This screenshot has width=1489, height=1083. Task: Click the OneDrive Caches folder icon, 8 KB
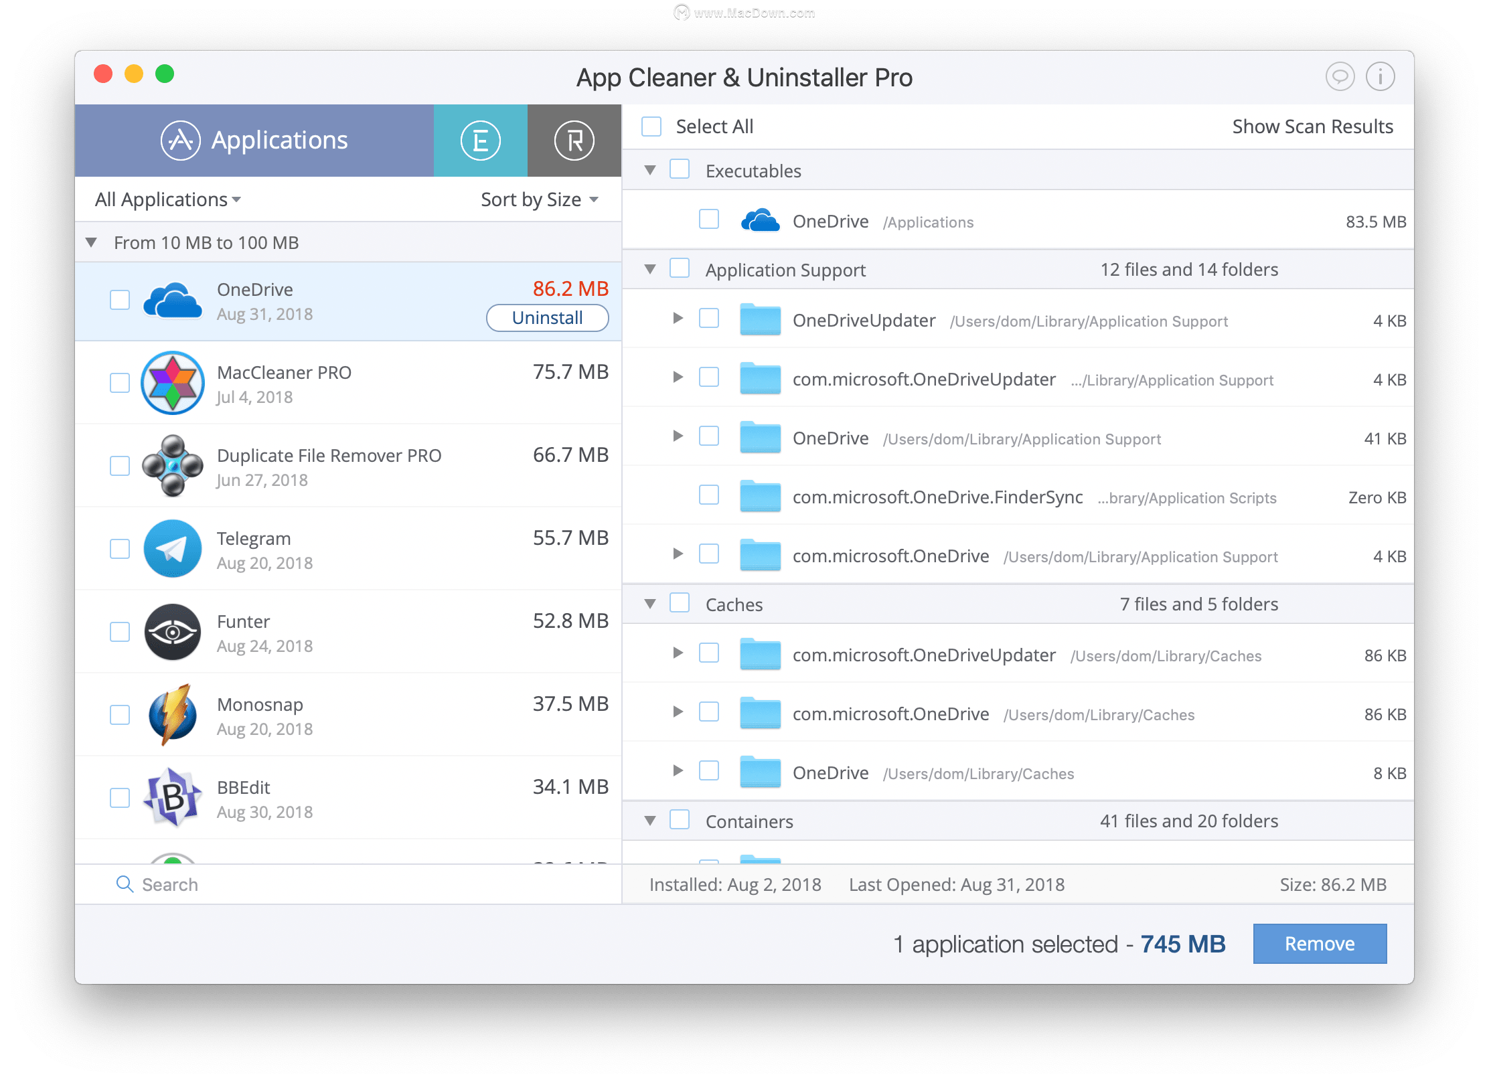[760, 772]
